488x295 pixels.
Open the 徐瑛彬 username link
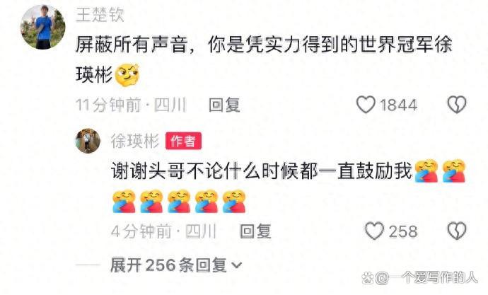tap(135, 141)
